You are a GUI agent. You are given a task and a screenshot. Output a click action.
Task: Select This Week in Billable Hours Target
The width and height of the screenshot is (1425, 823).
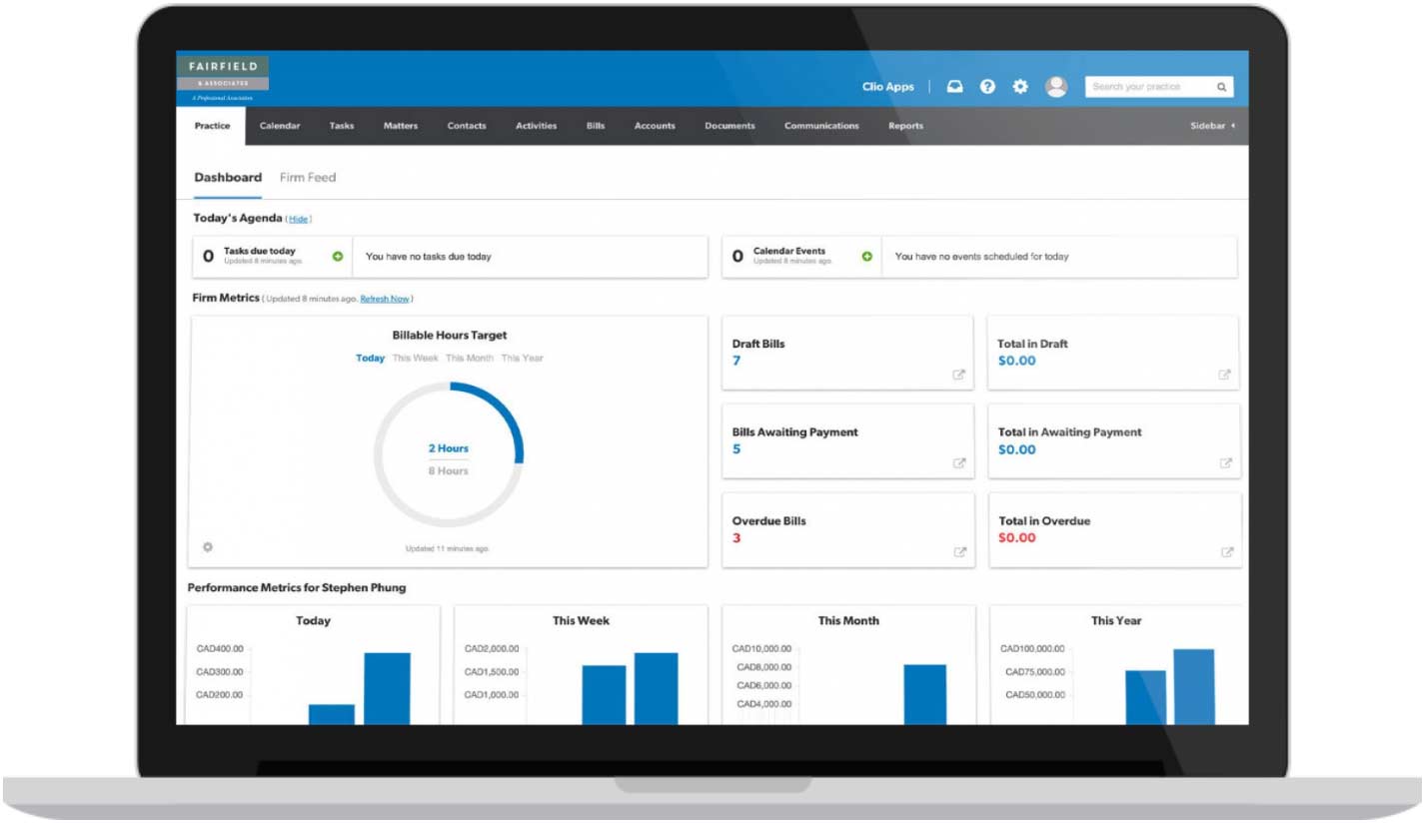416,358
